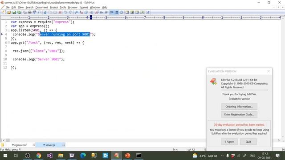285x160 pixels.
Task: Open the File menu
Action: pyautogui.click(x=8, y=8)
